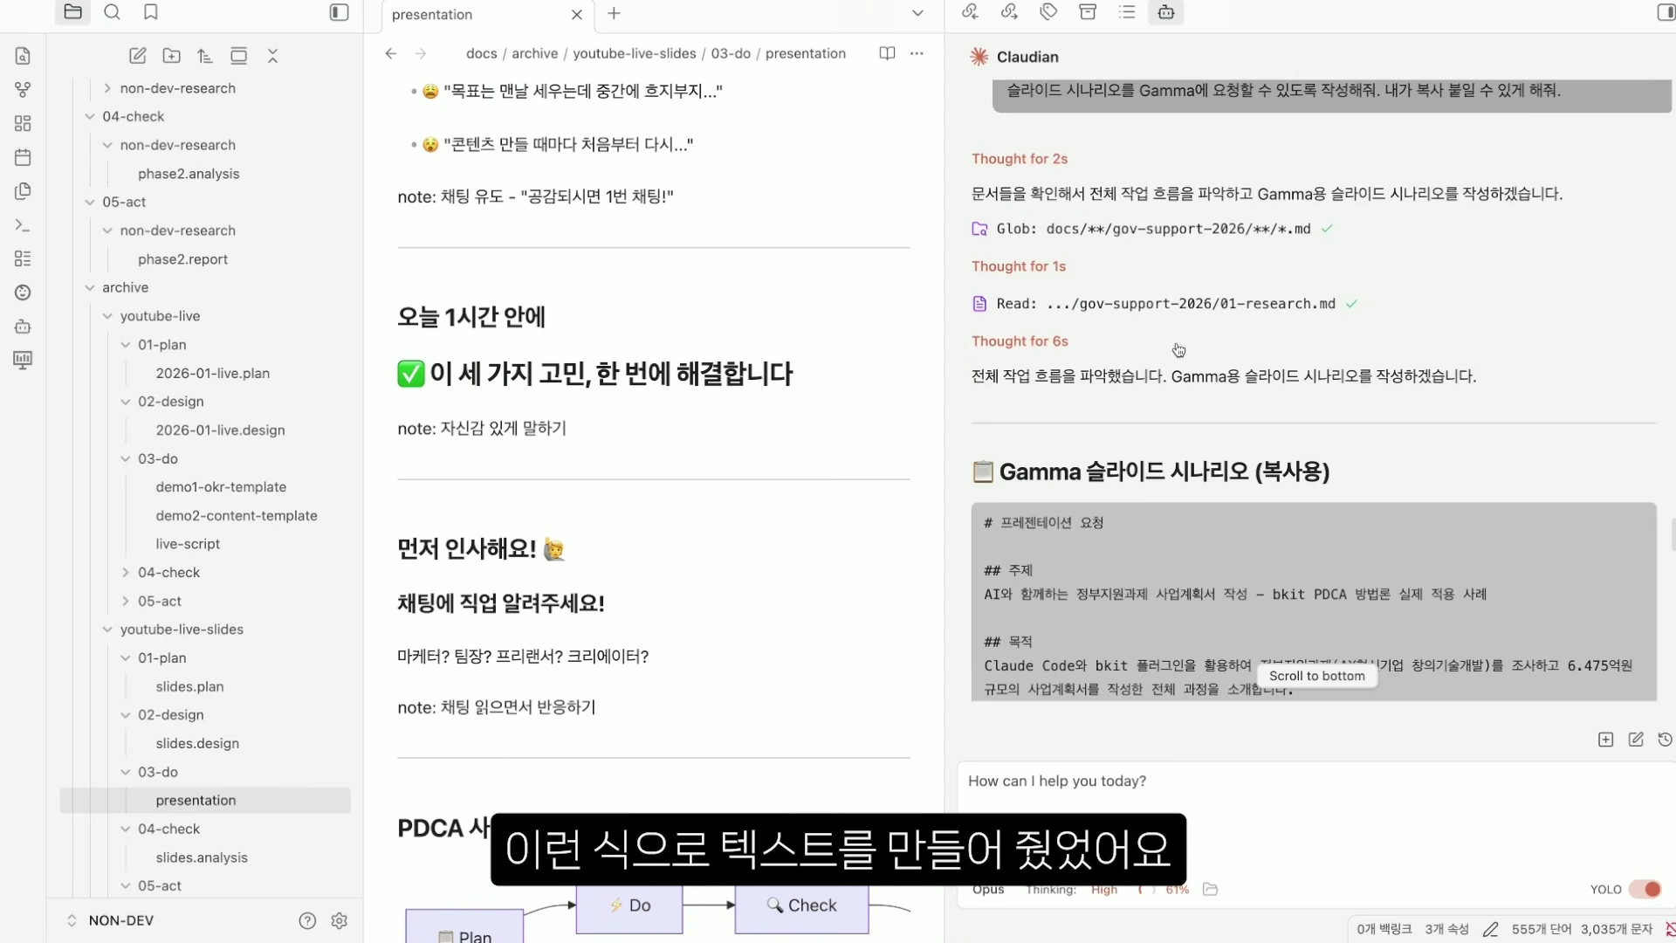This screenshot has width=1676, height=943.
Task: Click archive in breadcrumb path
Action: [534, 53]
